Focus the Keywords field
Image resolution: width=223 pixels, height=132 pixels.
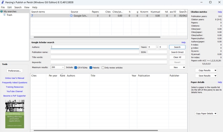click(x=109, y=62)
